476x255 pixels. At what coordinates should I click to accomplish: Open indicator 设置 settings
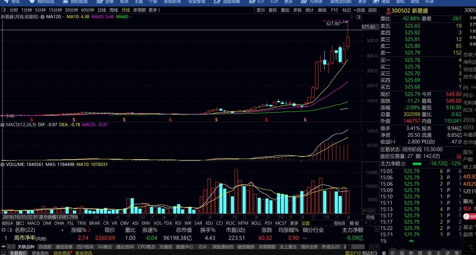305,223
